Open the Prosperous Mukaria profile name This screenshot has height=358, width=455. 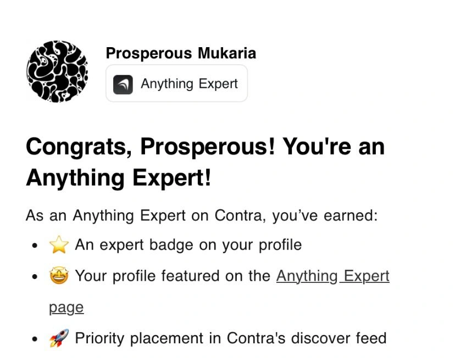pyautogui.click(x=181, y=53)
